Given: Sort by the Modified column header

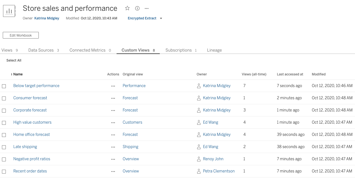Looking at the screenshot, I should click(x=319, y=74).
